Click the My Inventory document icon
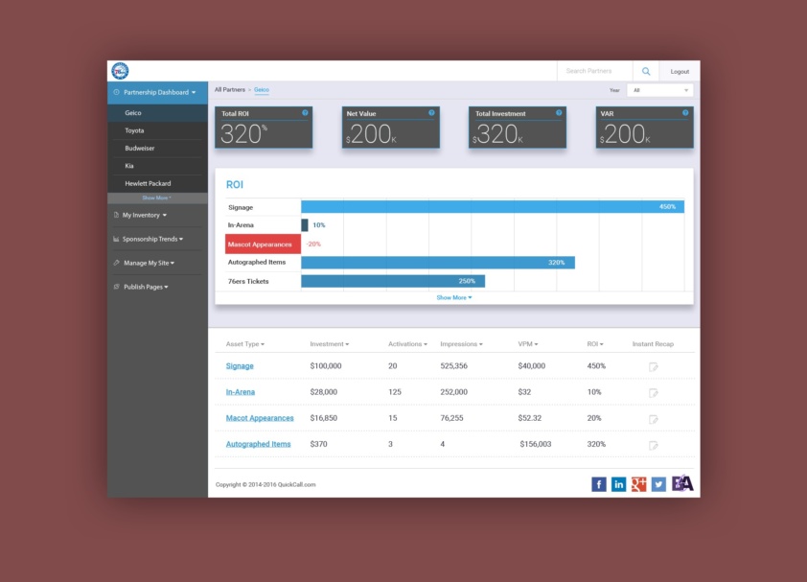Screen dimensions: 807x582 pyautogui.click(x=116, y=216)
